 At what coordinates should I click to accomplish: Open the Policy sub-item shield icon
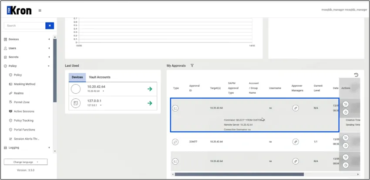pos(10,75)
